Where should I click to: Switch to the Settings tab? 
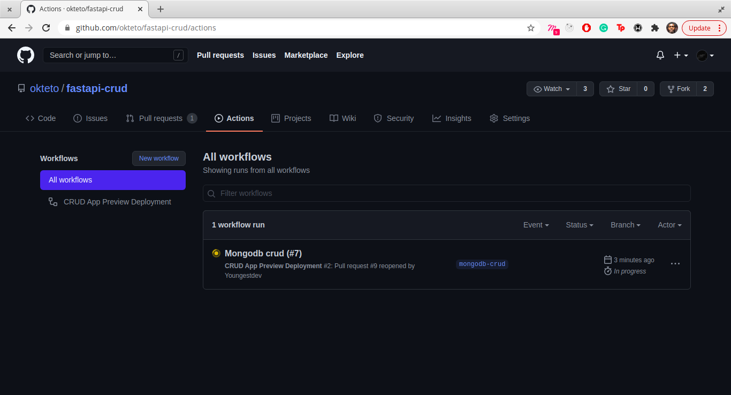click(510, 118)
